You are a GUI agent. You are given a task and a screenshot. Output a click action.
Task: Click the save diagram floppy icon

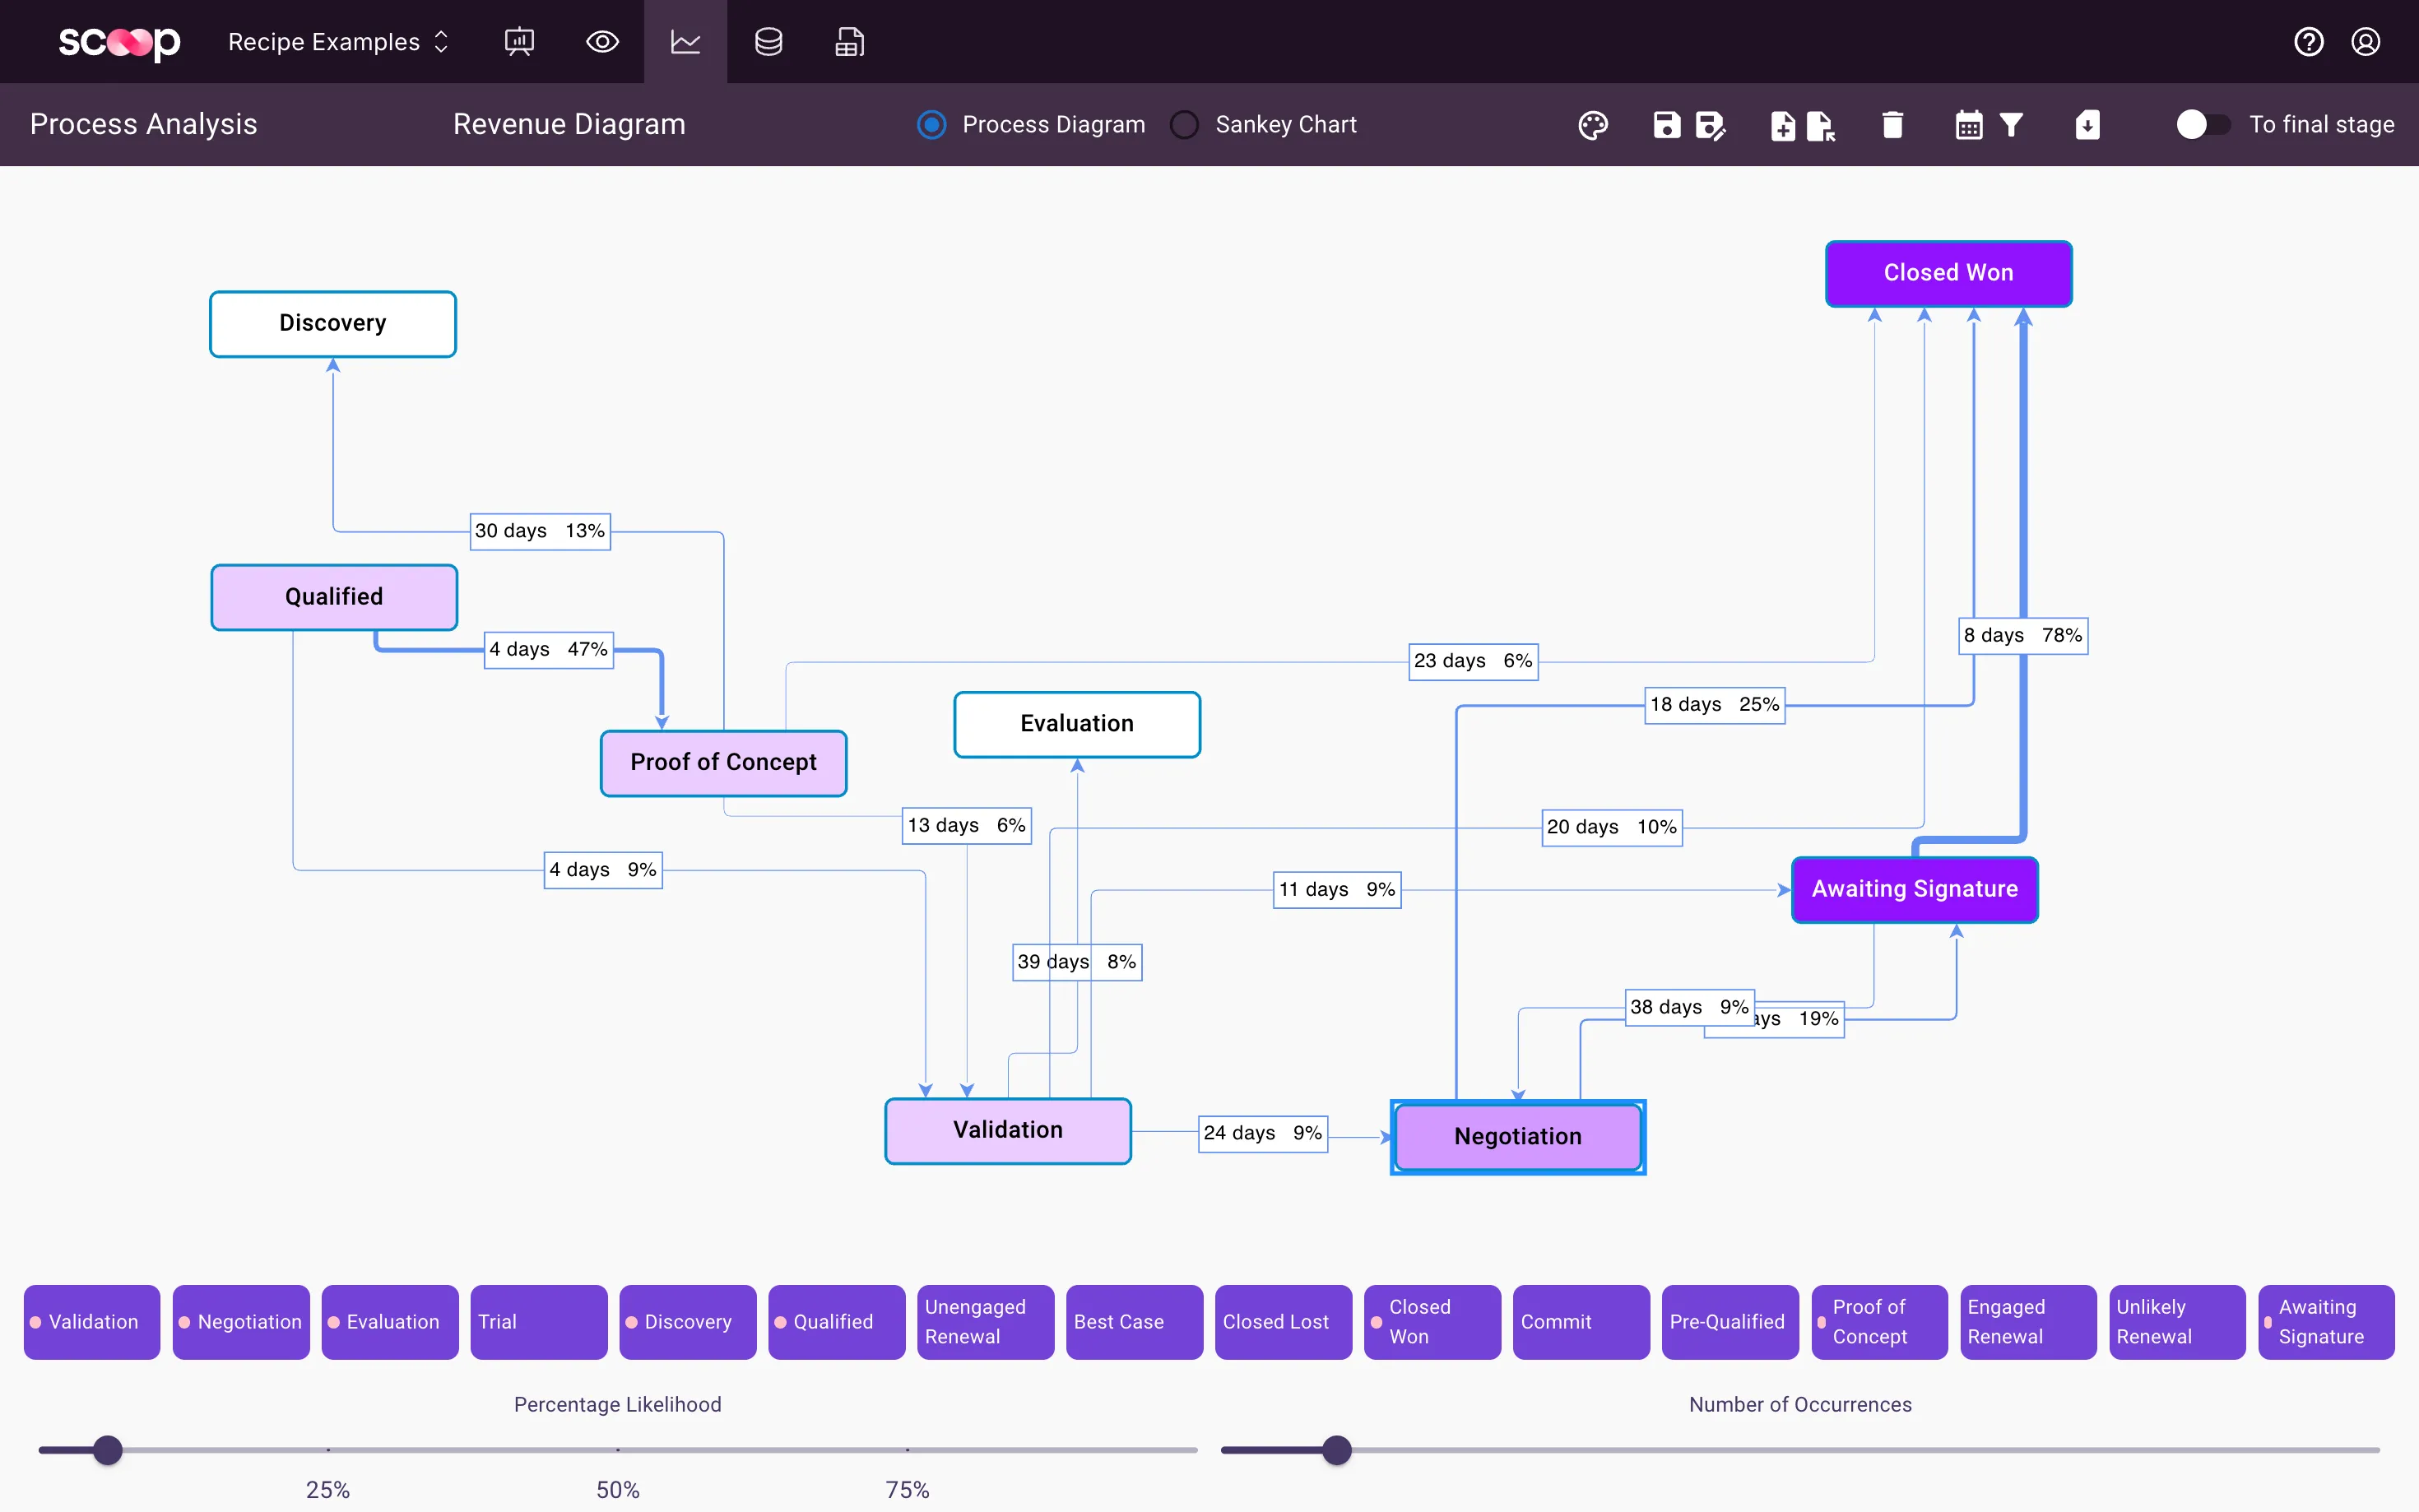[x=1666, y=125]
